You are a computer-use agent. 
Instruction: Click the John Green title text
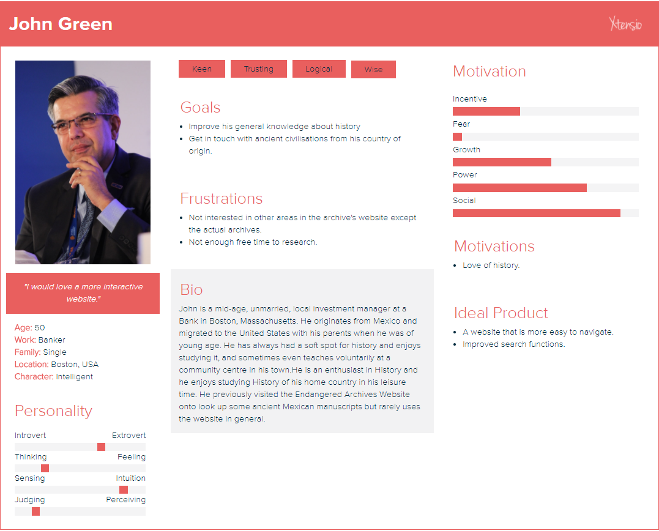pos(61,24)
